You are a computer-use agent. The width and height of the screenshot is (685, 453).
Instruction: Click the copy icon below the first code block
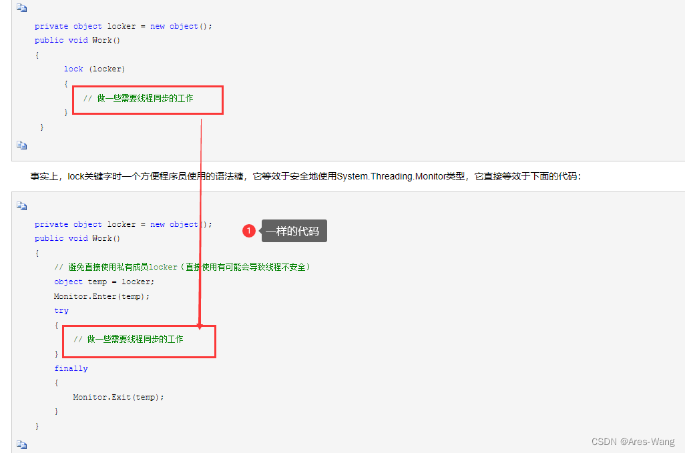pos(21,145)
